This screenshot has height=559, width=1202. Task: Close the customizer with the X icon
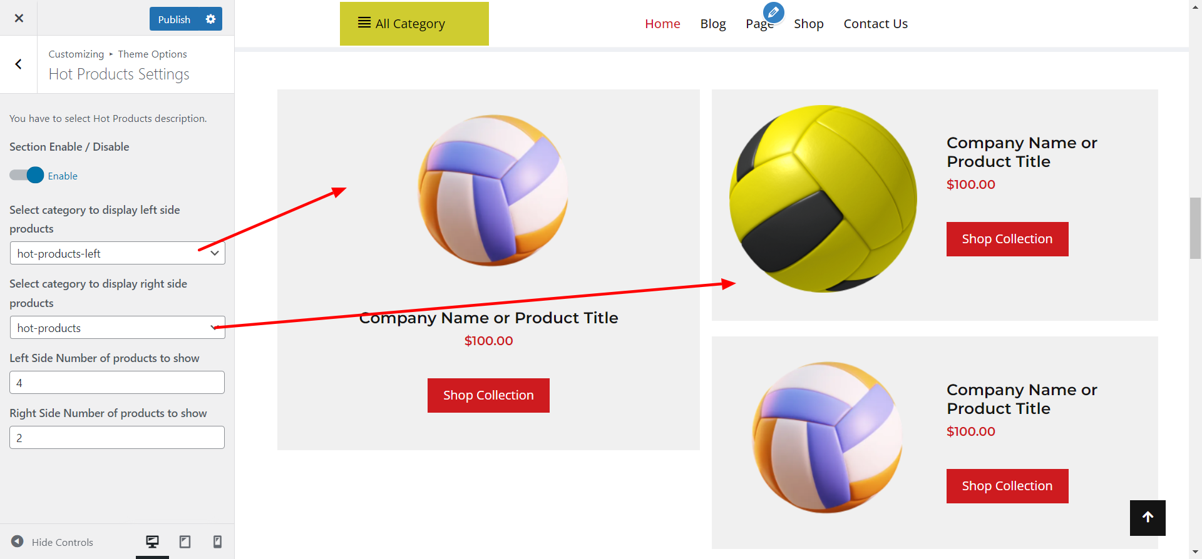click(x=19, y=18)
